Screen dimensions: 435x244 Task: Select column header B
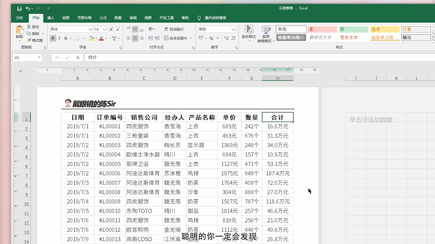click(110, 78)
